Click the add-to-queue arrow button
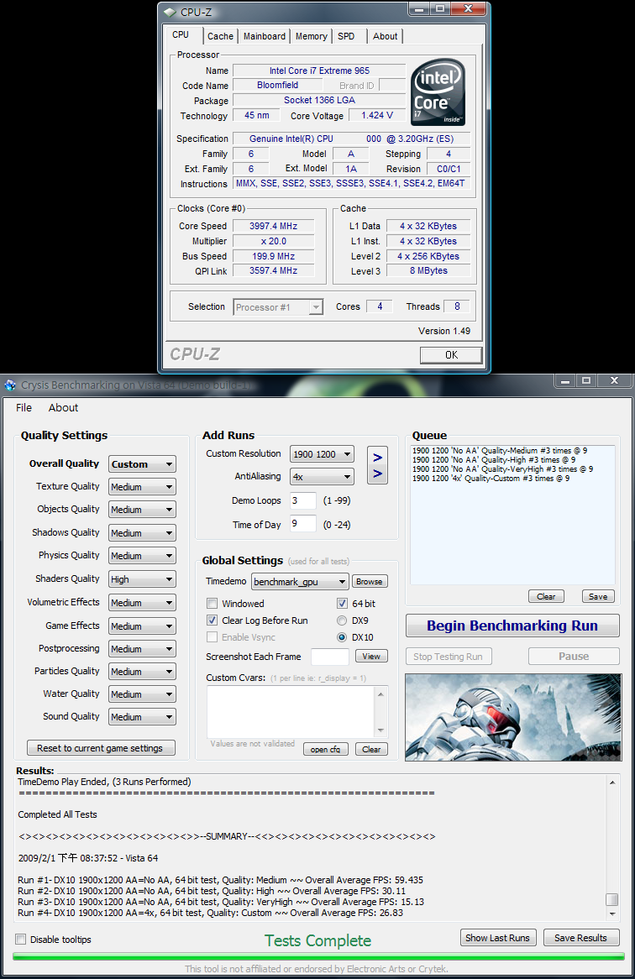This screenshot has height=979, width=635. 377,465
